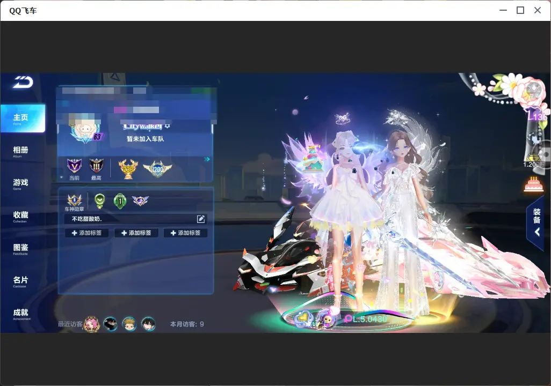Switch to the 主页 Home tab
Viewport: 551px width, 386px height.
tap(23, 118)
